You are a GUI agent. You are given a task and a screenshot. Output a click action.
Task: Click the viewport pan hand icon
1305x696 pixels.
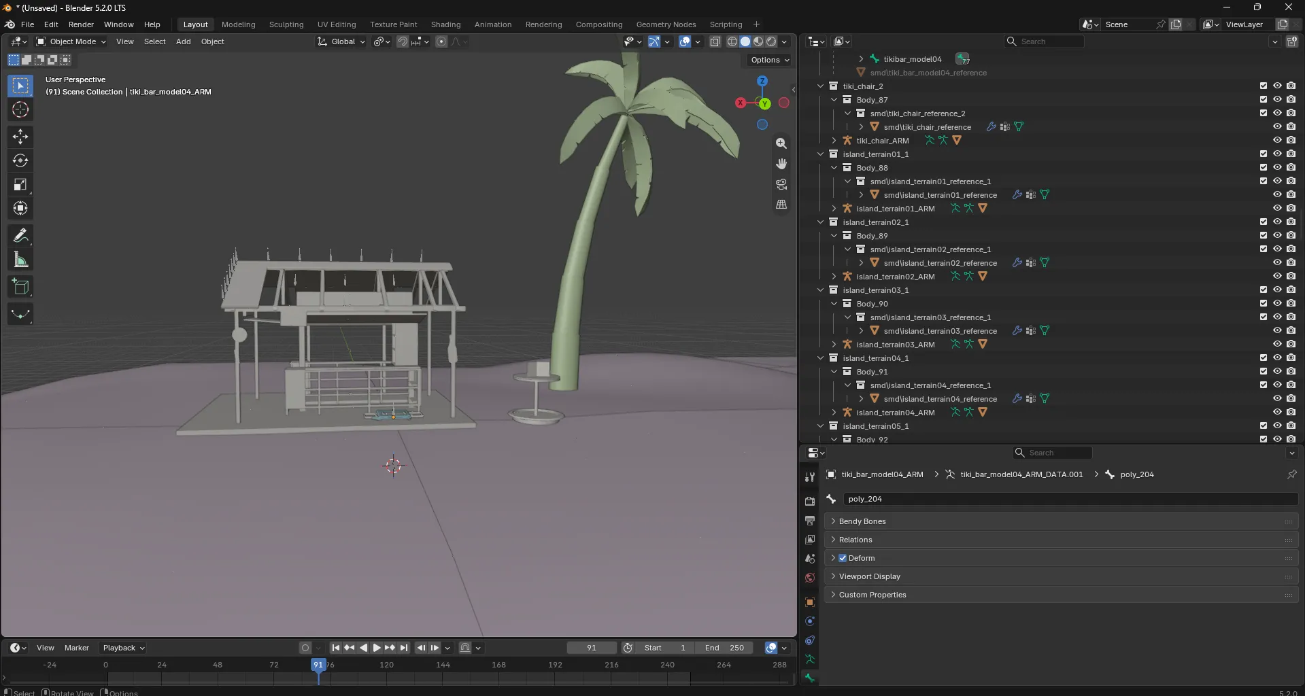tap(781, 164)
